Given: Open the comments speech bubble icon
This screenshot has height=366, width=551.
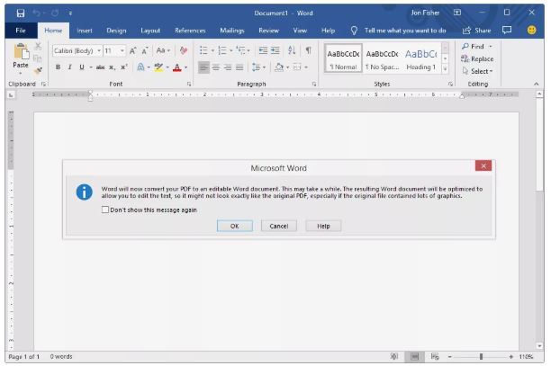Looking at the screenshot, I should click(x=507, y=31).
